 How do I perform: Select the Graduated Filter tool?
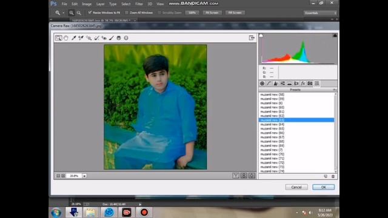coord(119,38)
